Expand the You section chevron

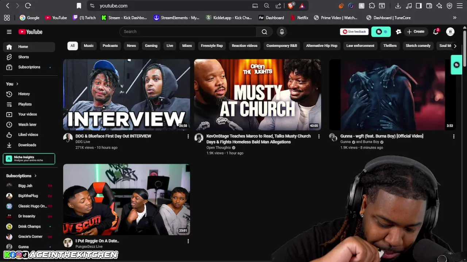click(17, 84)
